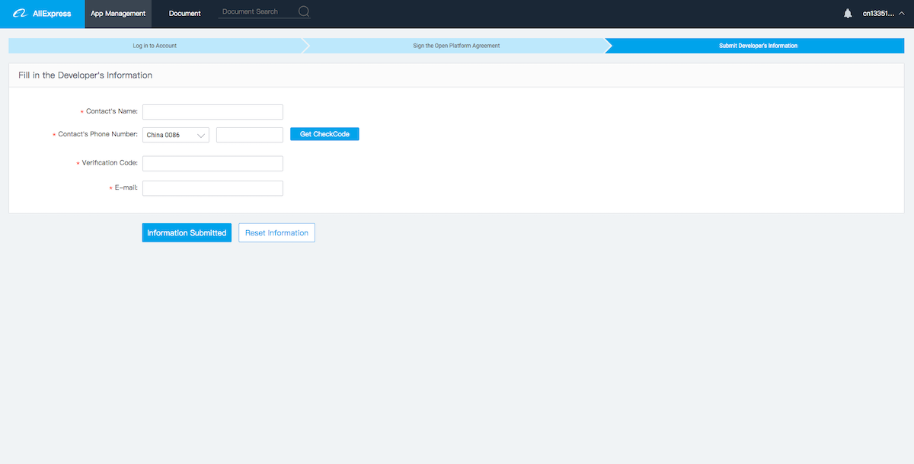
Task: Click the AliExpress logo
Action: coord(42,13)
